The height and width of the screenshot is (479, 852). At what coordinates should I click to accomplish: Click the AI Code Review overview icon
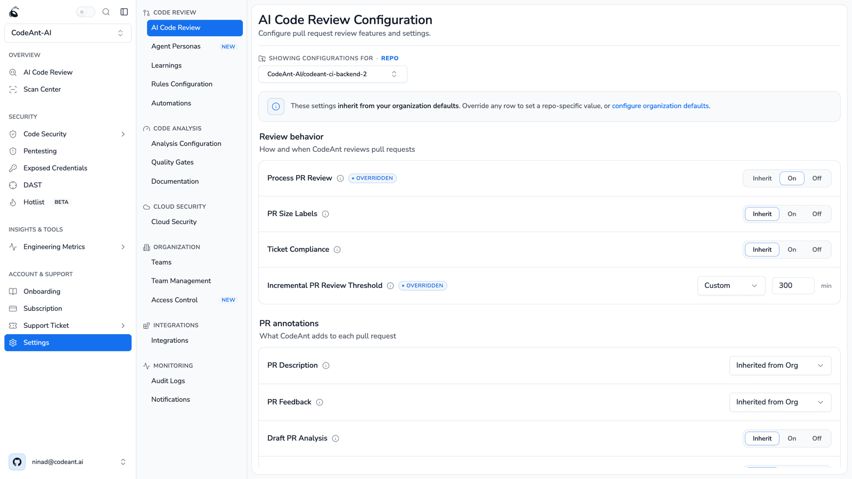click(13, 72)
